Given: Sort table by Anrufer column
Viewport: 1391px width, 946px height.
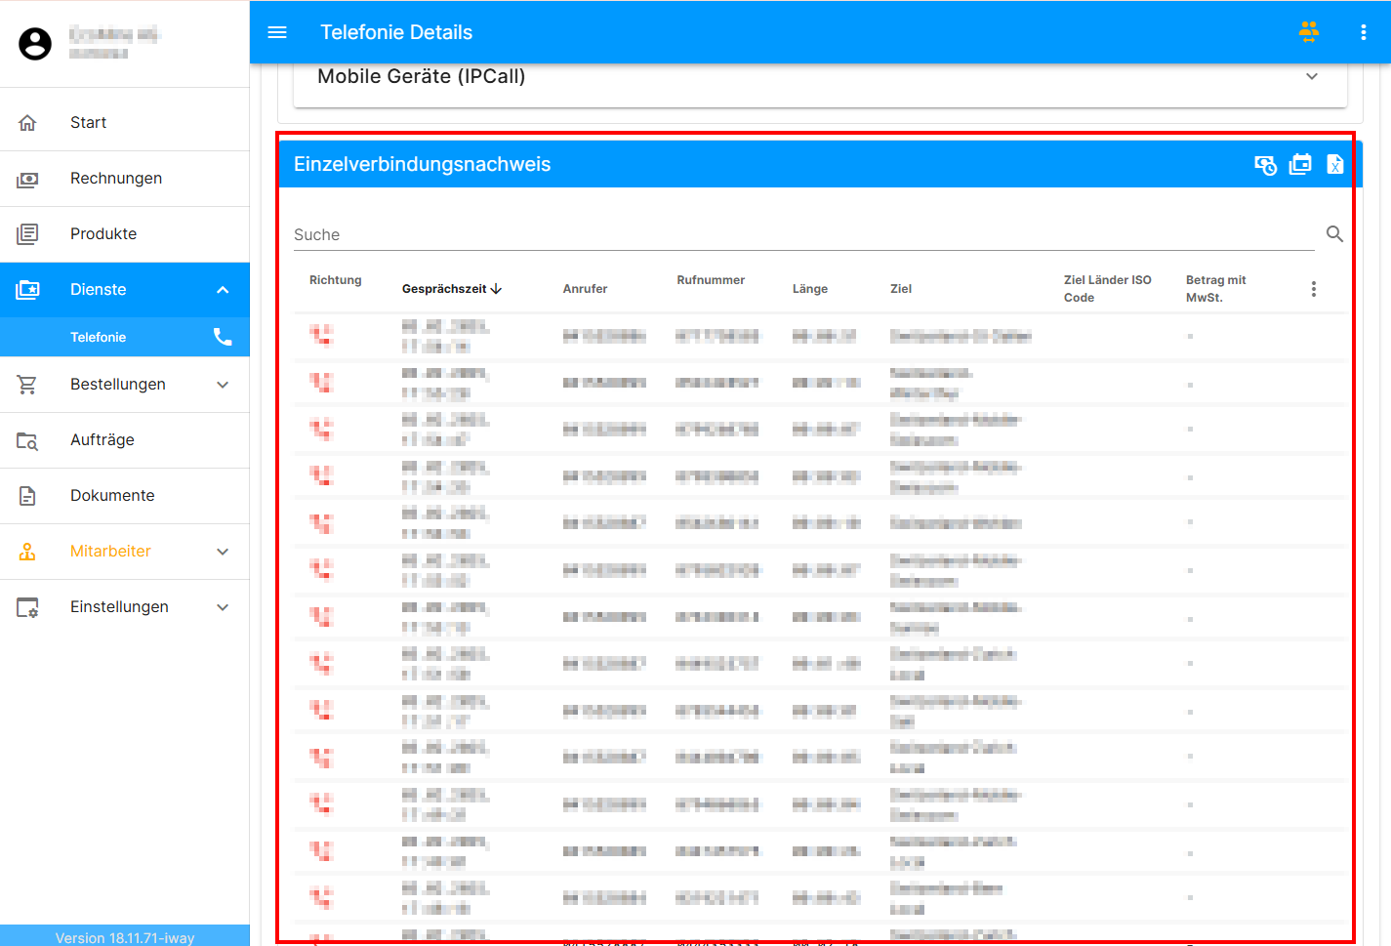Looking at the screenshot, I should (585, 289).
